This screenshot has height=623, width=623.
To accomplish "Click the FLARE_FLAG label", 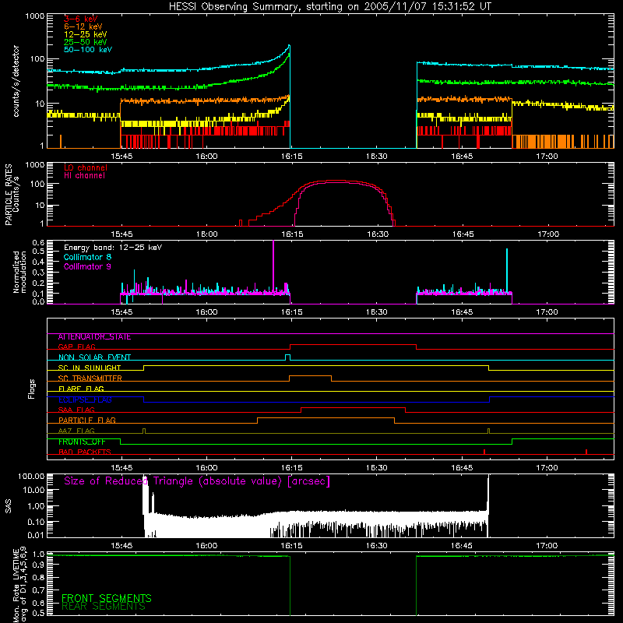I will tap(81, 389).
